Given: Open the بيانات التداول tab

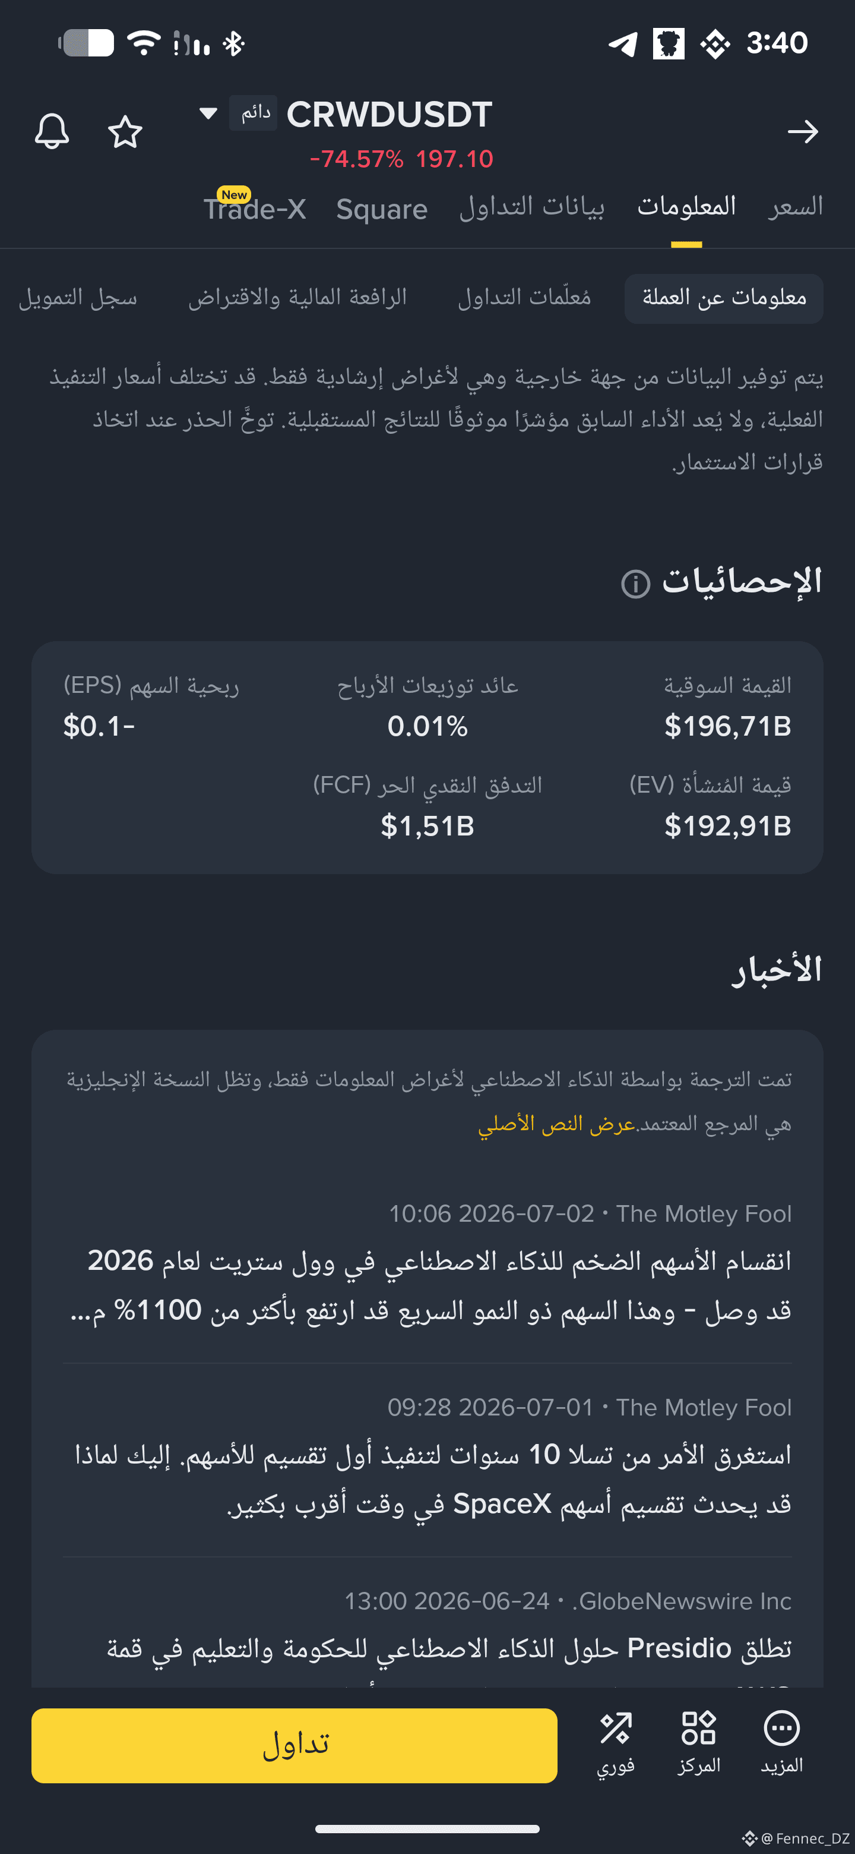Looking at the screenshot, I should pos(532,207).
